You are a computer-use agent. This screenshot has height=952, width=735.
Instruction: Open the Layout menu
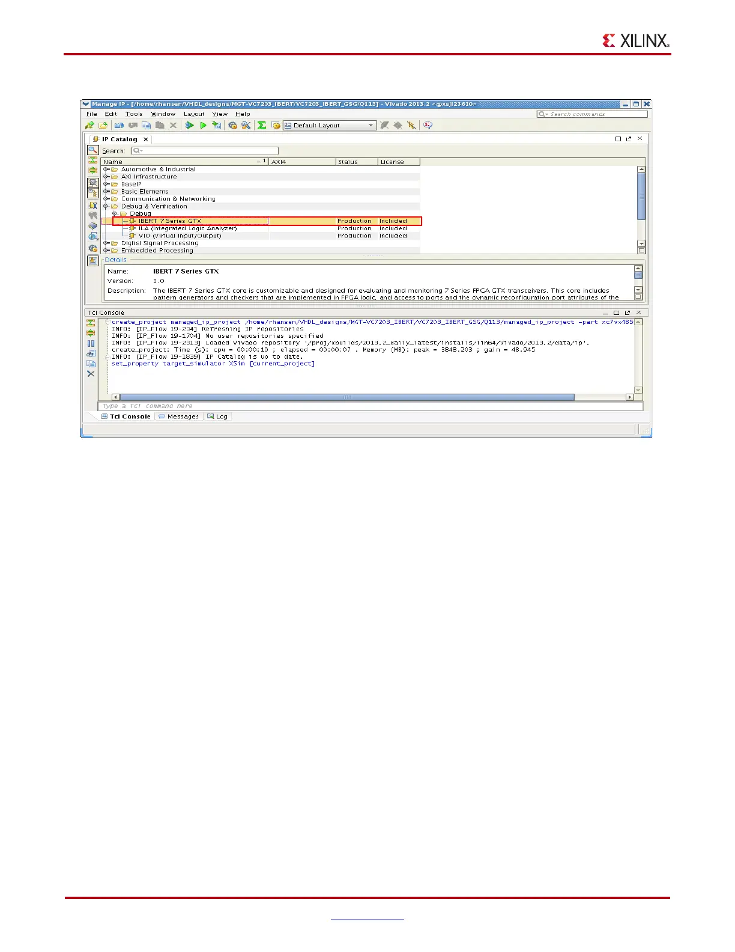[x=194, y=114]
